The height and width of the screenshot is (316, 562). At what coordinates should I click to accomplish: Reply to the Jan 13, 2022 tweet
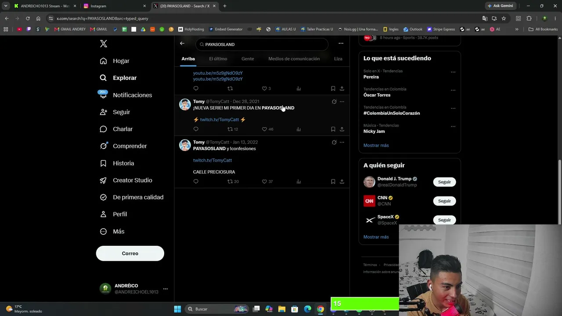[196, 181]
